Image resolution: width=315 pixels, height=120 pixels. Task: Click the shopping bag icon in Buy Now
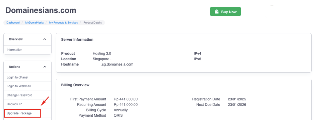(x=217, y=12)
